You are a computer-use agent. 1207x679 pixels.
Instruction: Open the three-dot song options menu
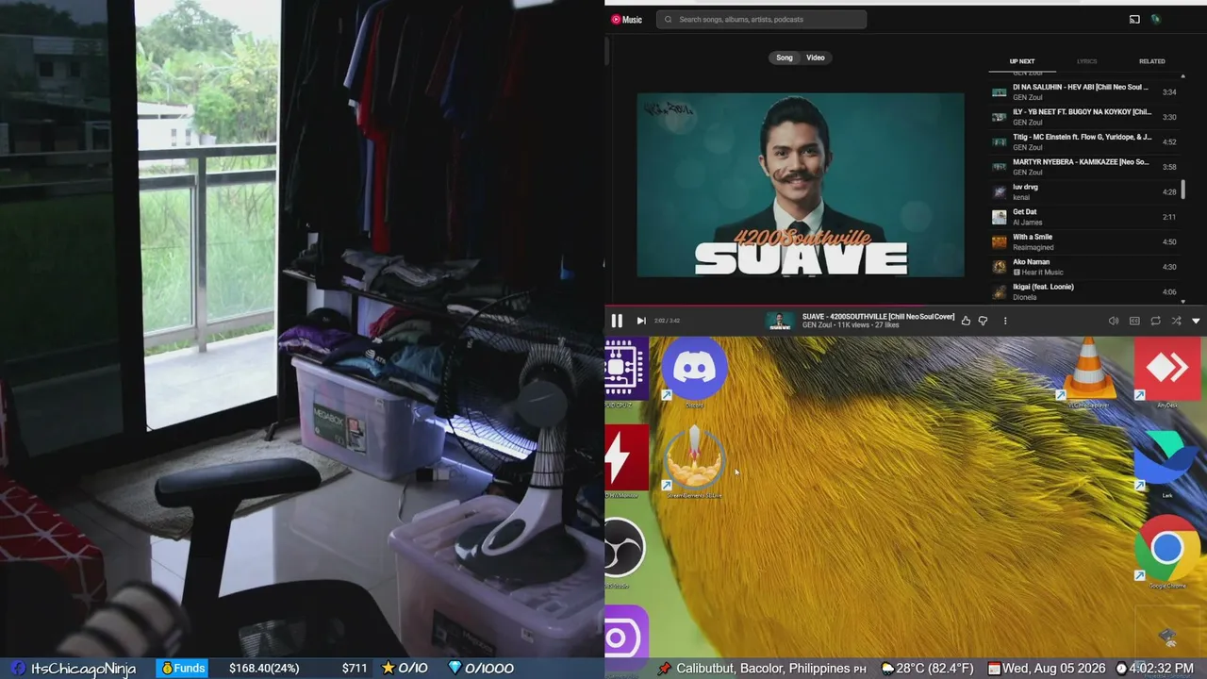pos(1005,321)
